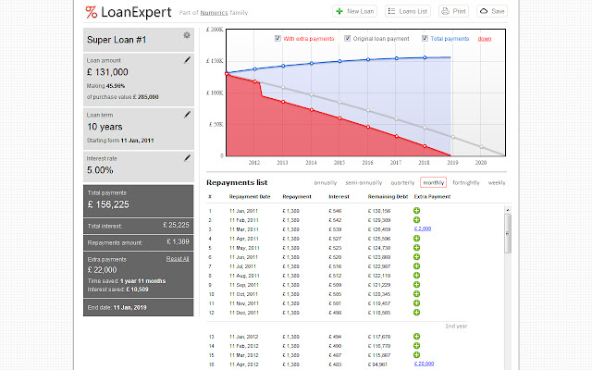Click the Repayment Date column header
The height and width of the screenshot is (370, 592).
click(x=250, y=197)
